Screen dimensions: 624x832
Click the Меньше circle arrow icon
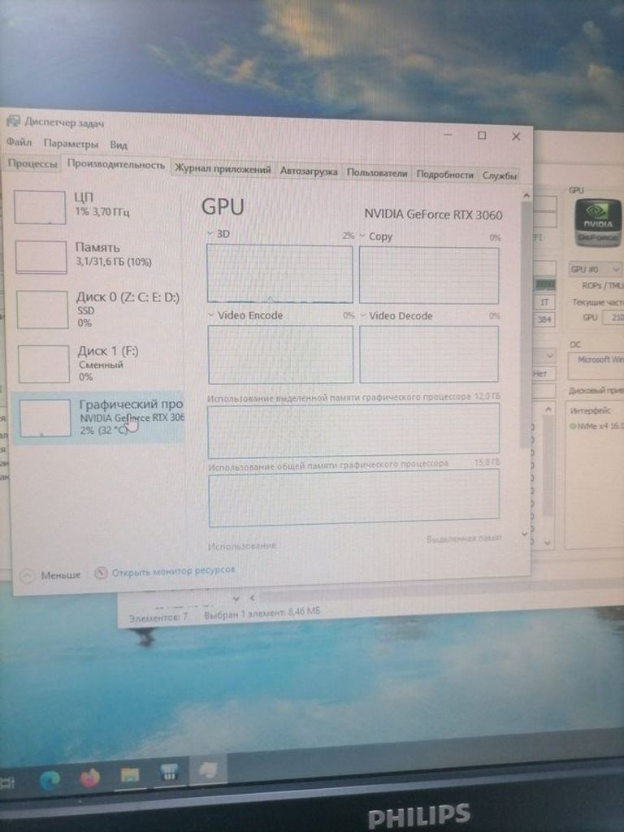click(27, 576)
